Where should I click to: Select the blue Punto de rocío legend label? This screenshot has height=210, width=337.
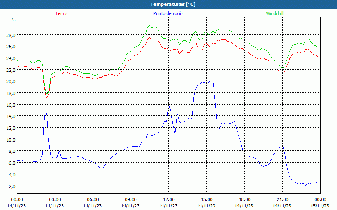pyautogui.click(x=168, y=13)
